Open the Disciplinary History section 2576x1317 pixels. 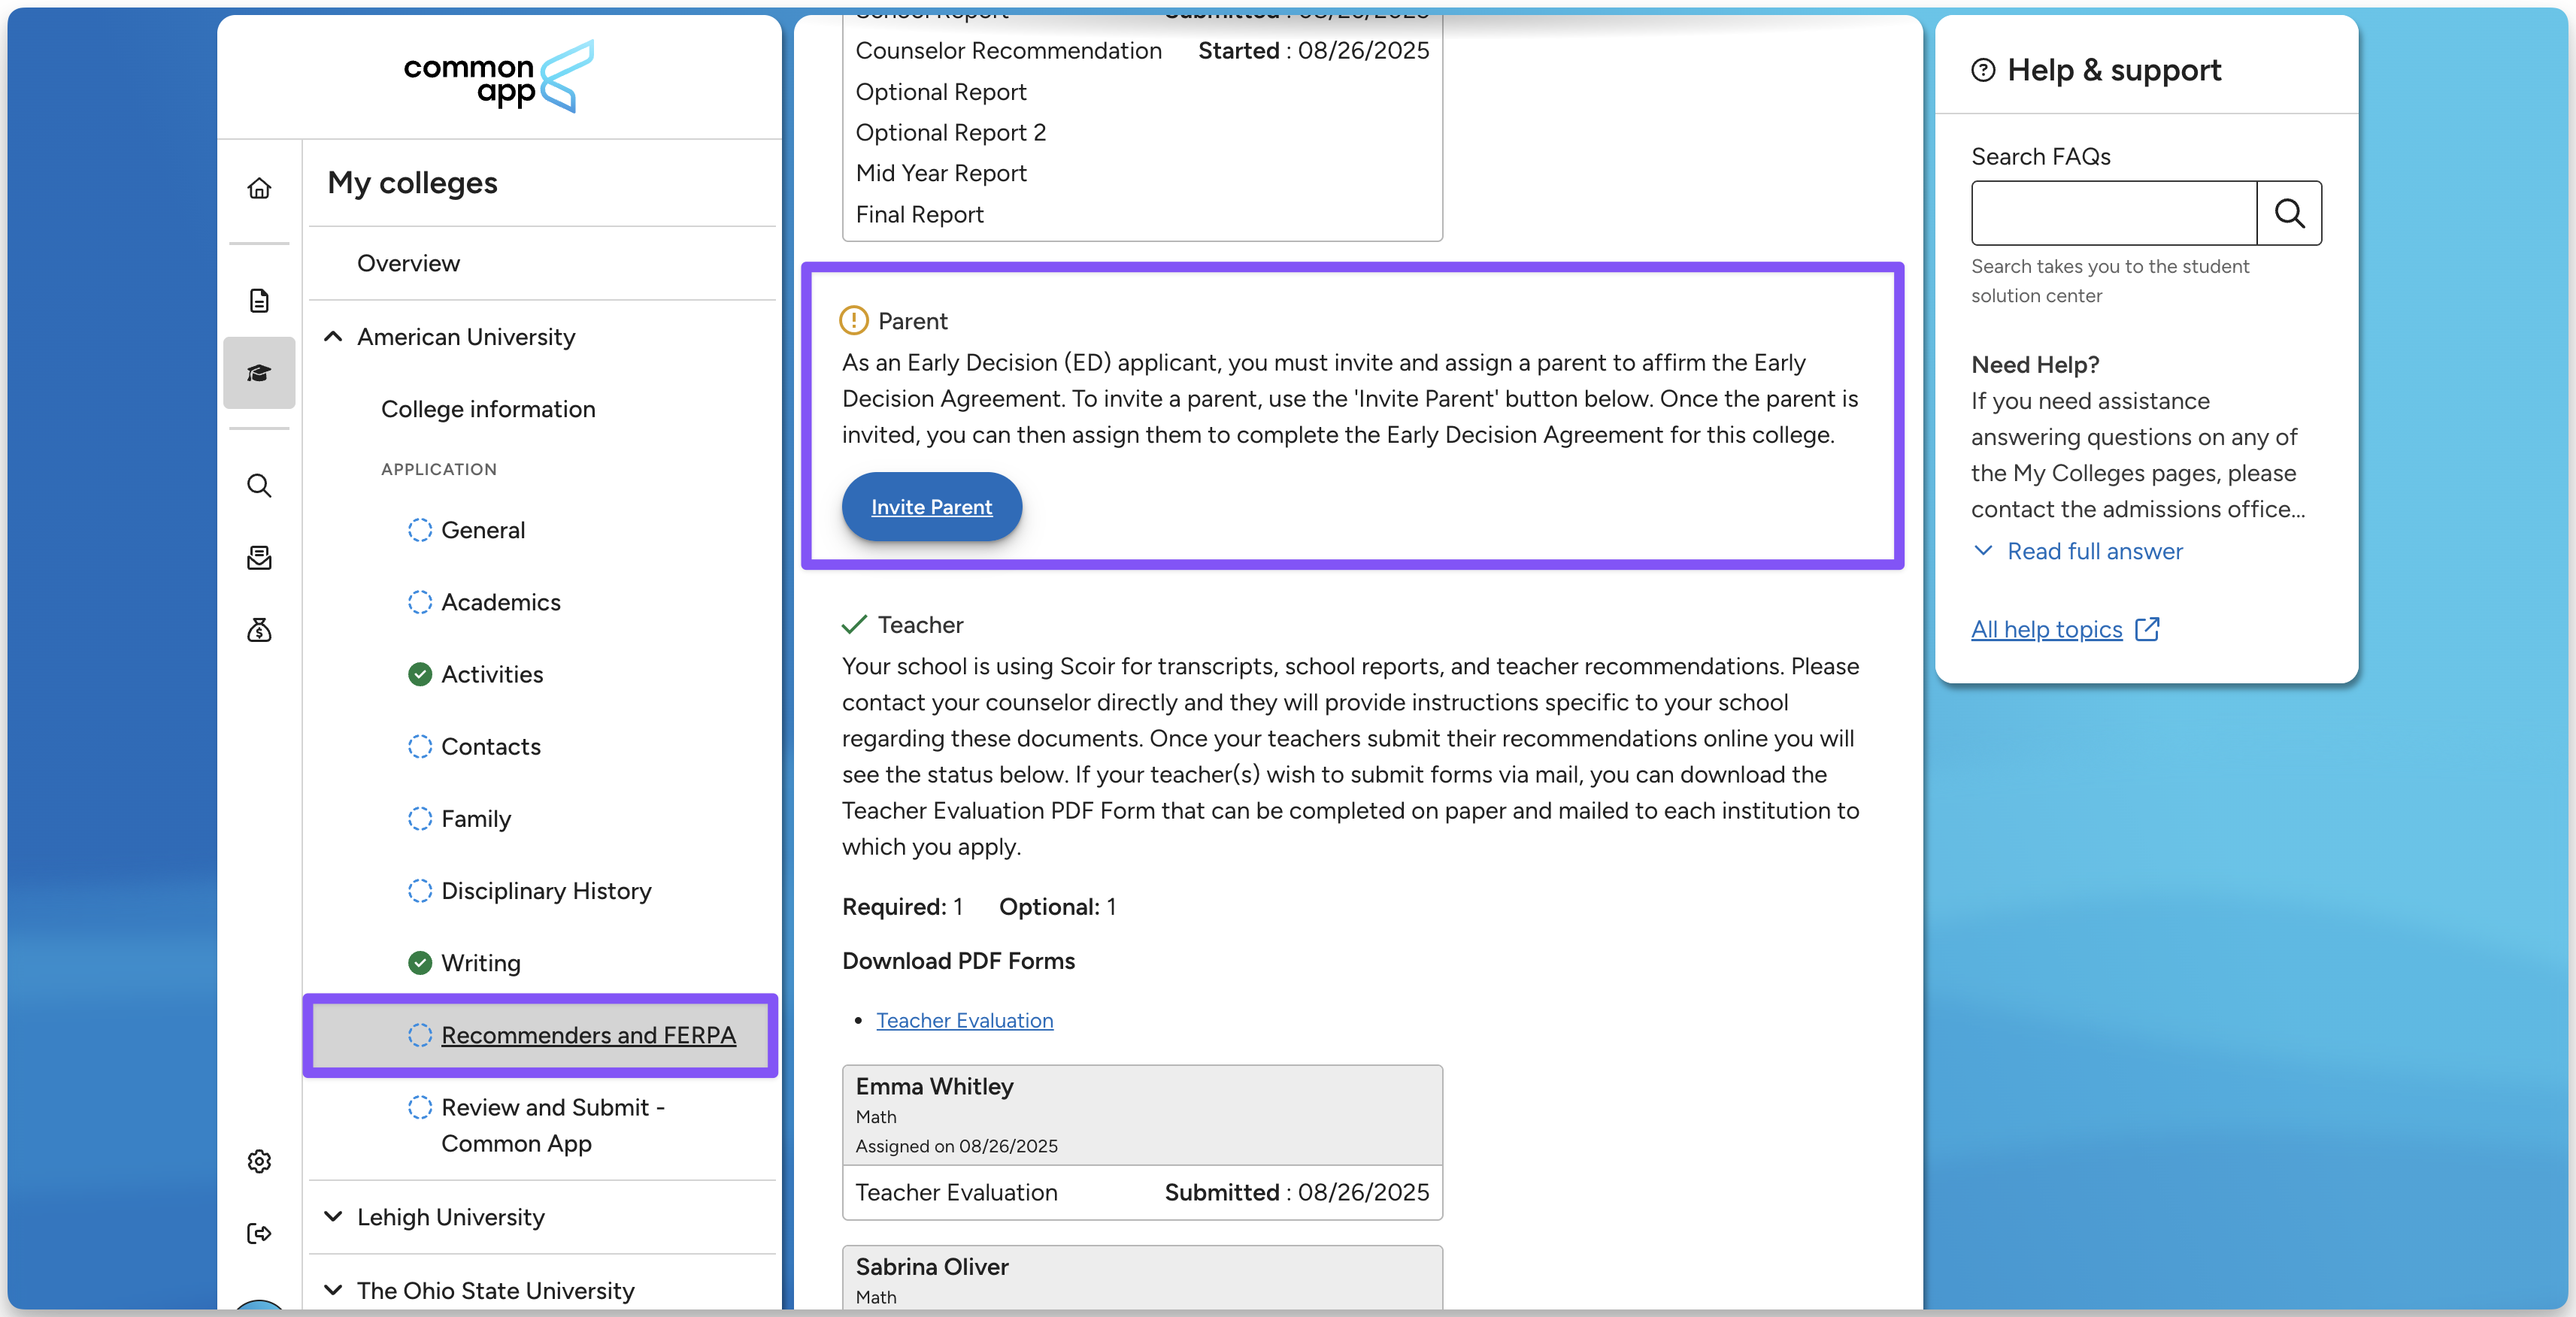tap(546, 891)
